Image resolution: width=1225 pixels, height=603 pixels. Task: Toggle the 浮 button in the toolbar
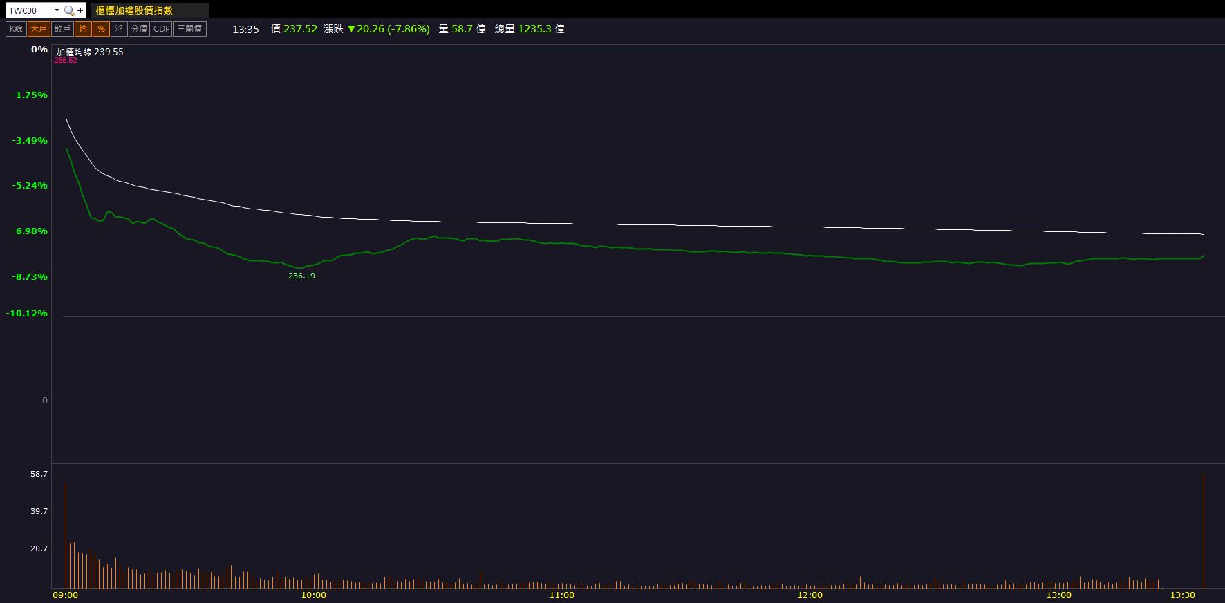click(119, 29)
